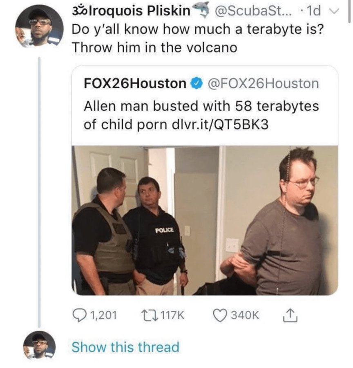Click the 340K likes count
The image size is (353, 368).
tap(245, 315)
